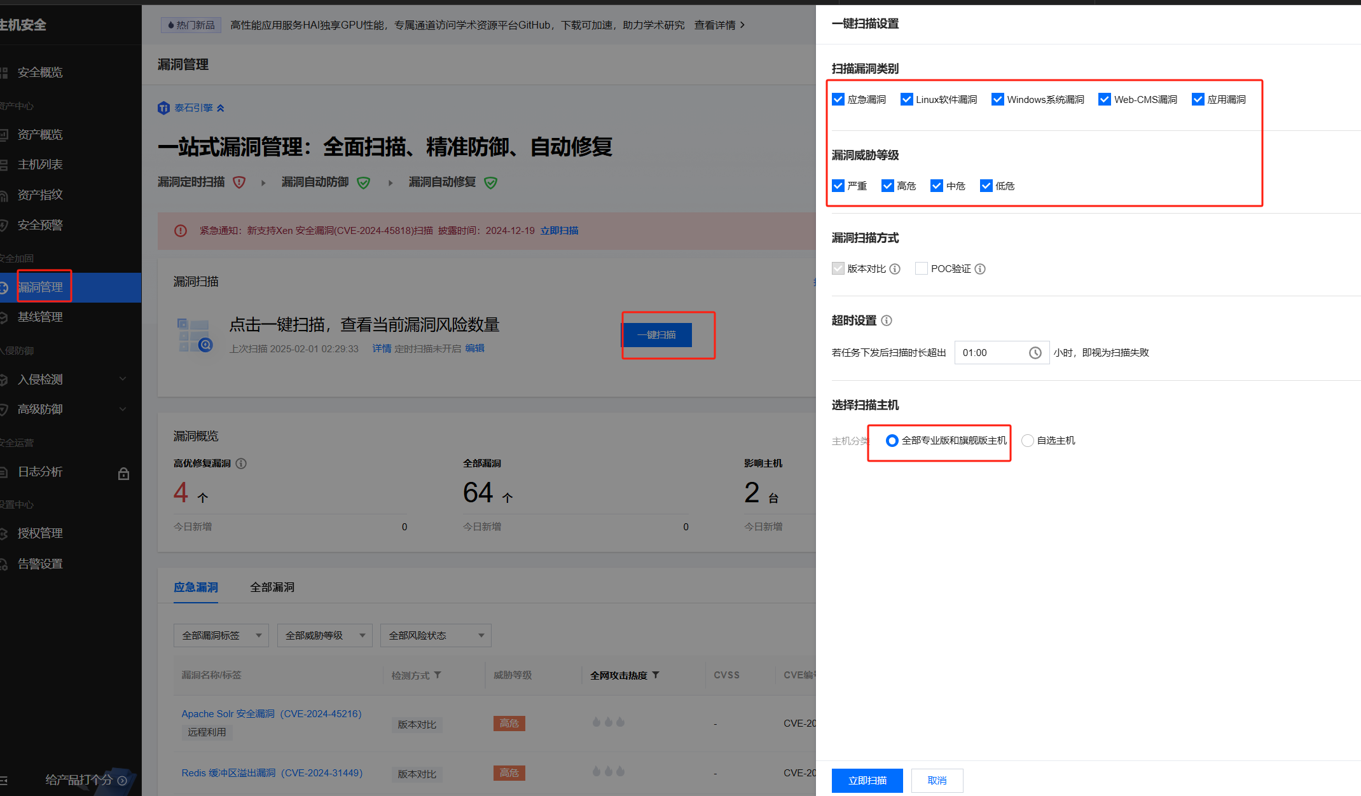1361x796 pixels.
Task: Click 编辑 for scheduled scan
Action: click(x=474, y=348)
